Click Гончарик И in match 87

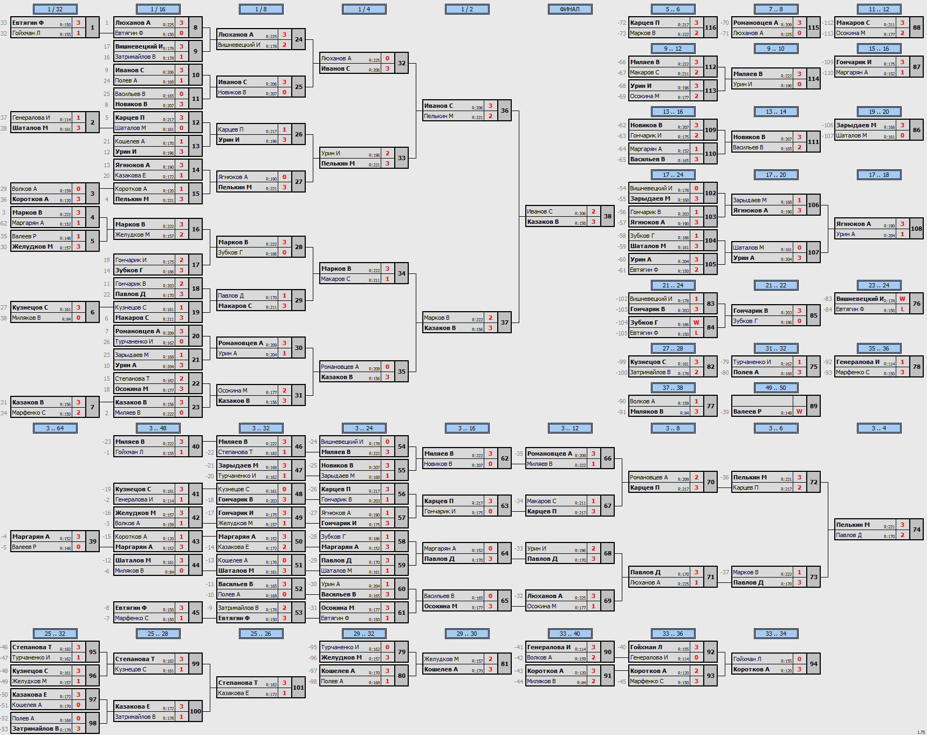click(x=854, y=62)
